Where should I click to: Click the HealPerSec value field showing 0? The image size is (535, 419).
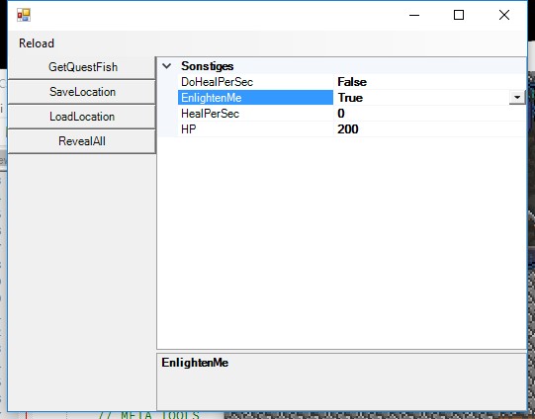coord(430,114)
